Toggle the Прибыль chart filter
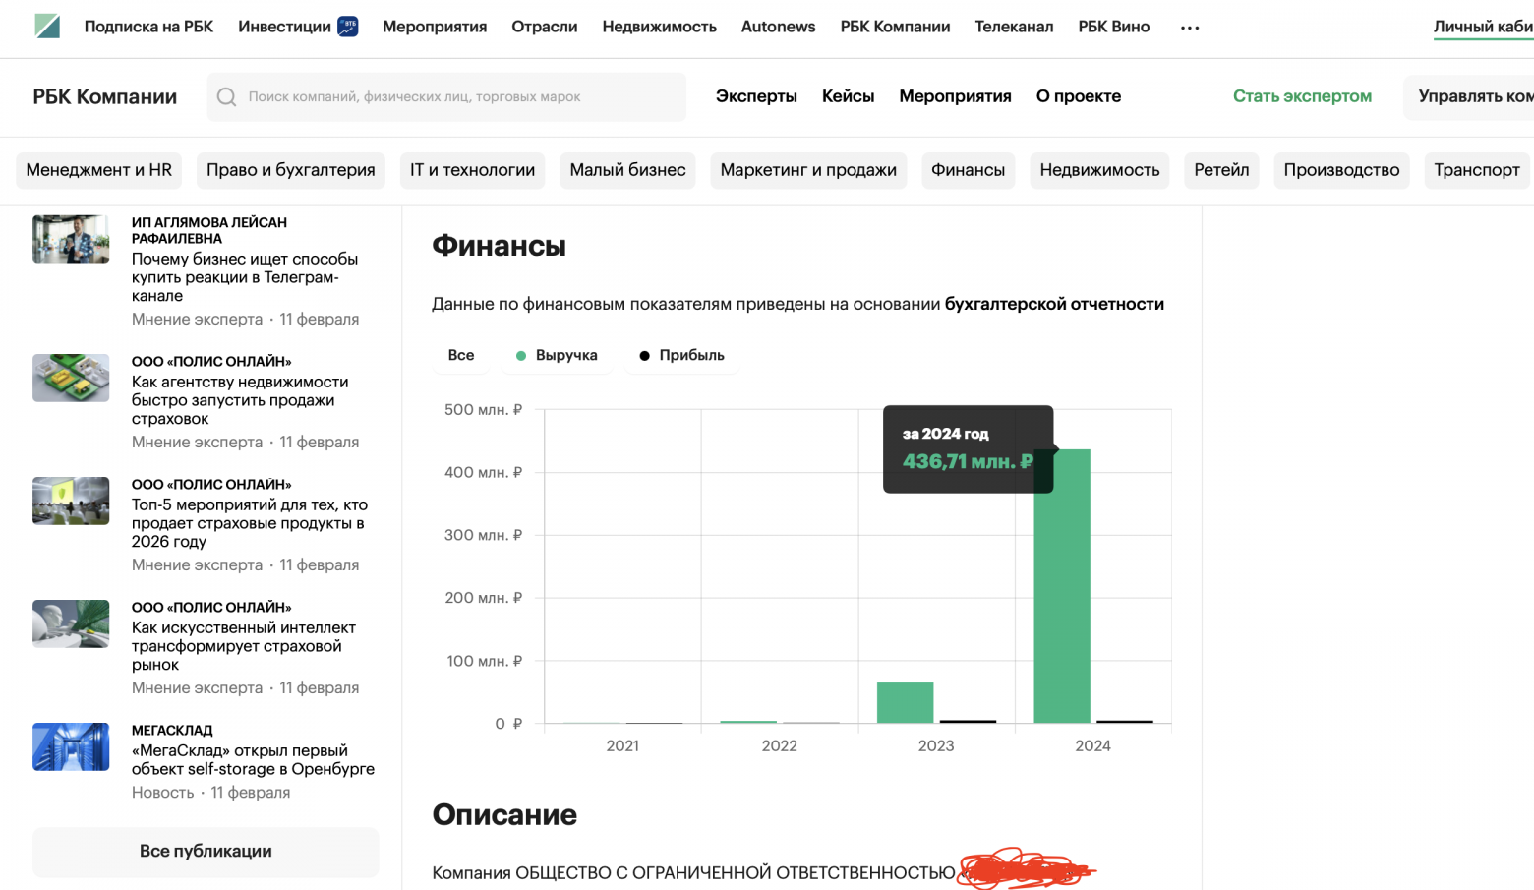The height and width of the screenshot is (890, 1534). (681, 355)
